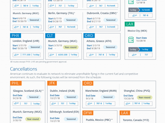
Task: Click the airplane icon in Manchester's 787-8 row
Action: [90, 104]
